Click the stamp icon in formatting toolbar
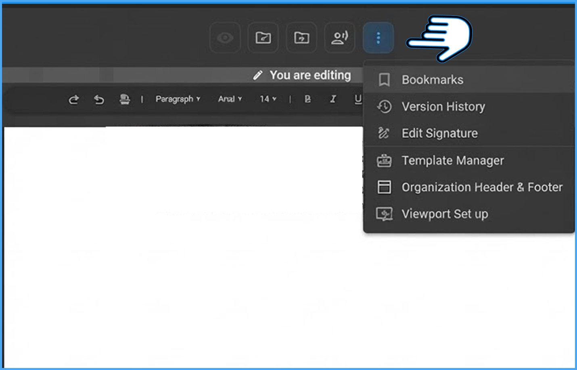The image size is (577, 370). click(125, 99)
